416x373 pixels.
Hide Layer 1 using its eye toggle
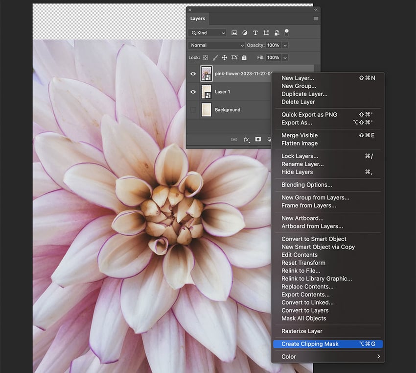[193, 92]
